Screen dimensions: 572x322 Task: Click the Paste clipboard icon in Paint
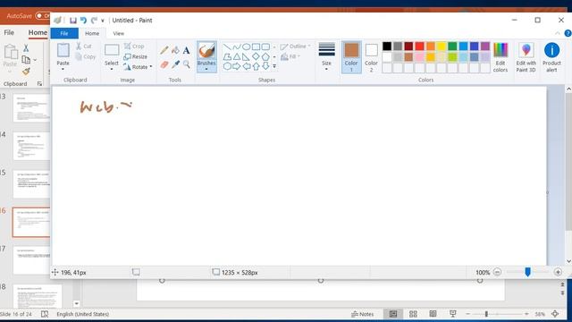63,50
